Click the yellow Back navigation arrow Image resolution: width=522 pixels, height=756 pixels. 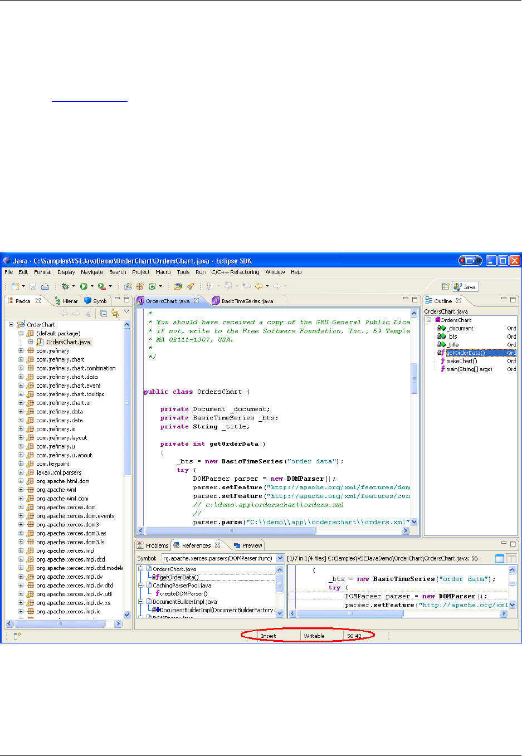tap(258, 286)
